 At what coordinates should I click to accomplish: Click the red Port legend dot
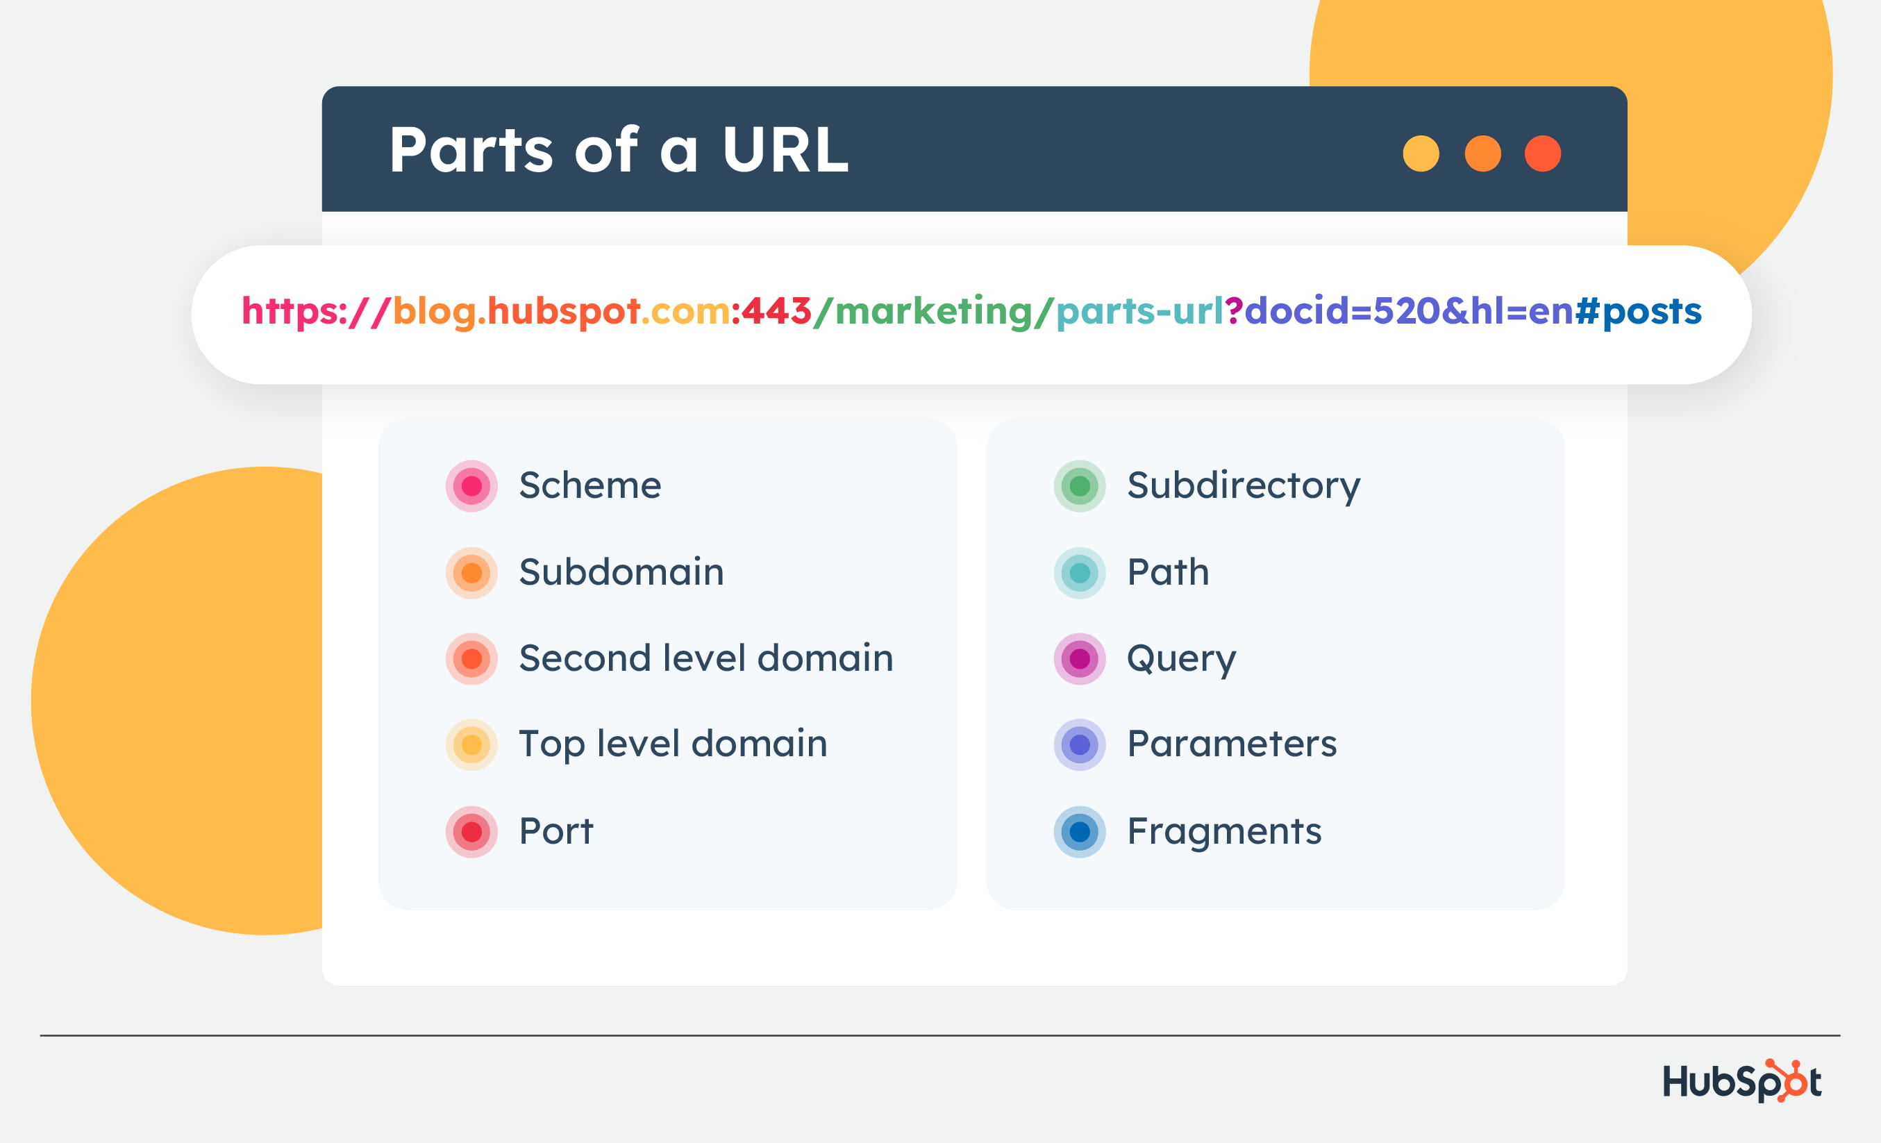[x=471, y=831]
